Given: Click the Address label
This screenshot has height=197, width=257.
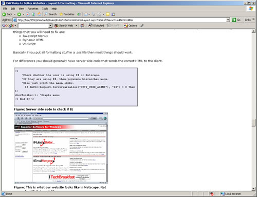Looking at the screenshot, I should (x=7, y=20).
